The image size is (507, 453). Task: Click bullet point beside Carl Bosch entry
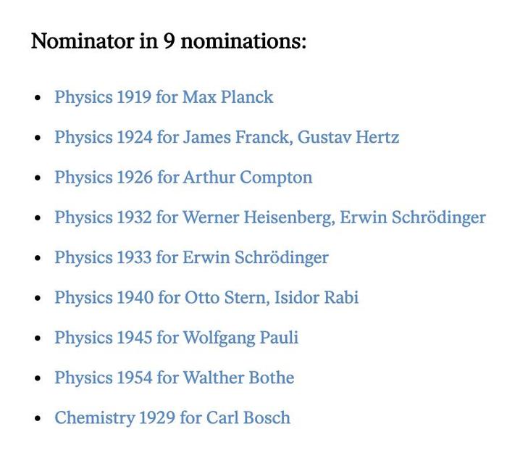point(38,418)
